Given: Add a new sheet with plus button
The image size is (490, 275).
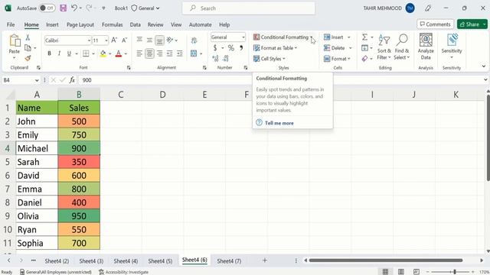Looking at the screenshot, I should [264, 260].
